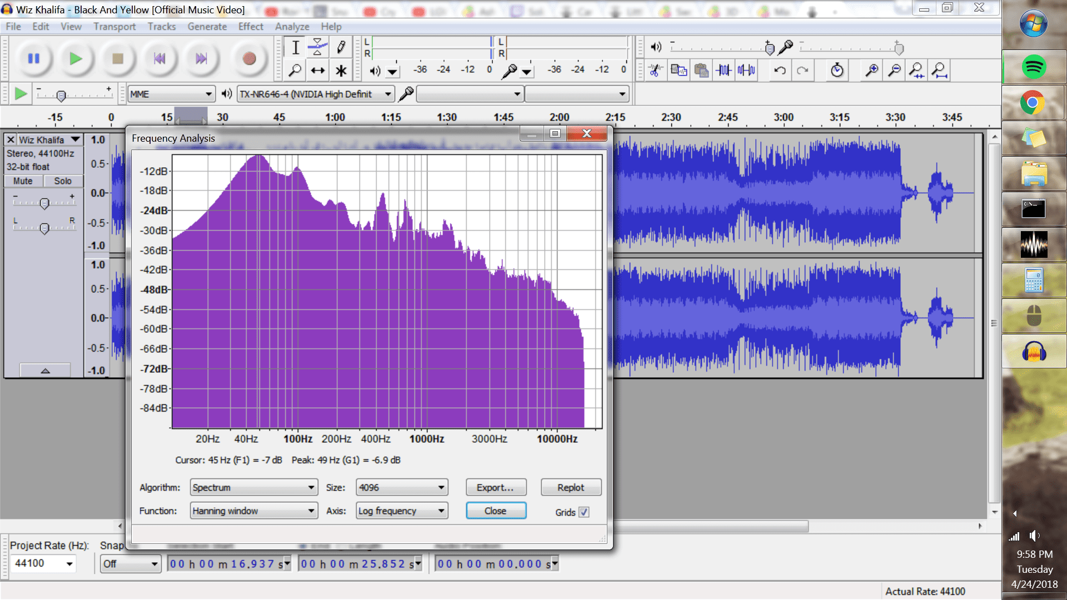Solo the Wiz Khalifa track

click(x=63, y=181)
